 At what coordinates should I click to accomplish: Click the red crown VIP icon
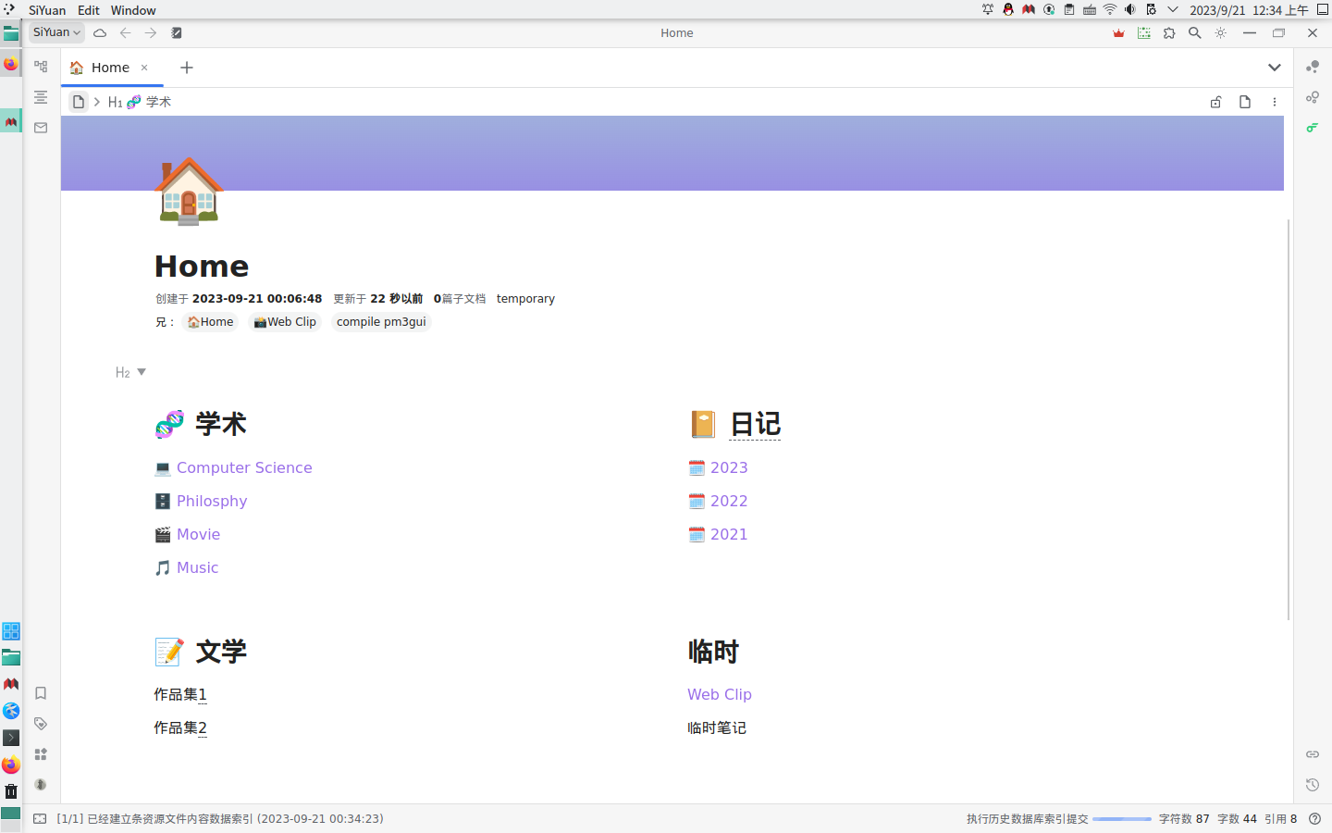tap(1118, 32)
